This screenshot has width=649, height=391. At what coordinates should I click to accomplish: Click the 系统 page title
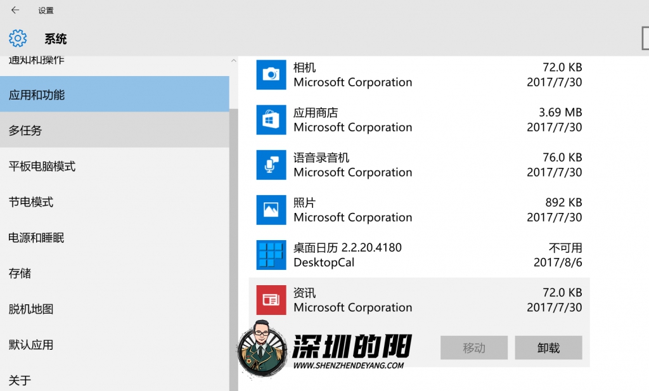(56, 39)
